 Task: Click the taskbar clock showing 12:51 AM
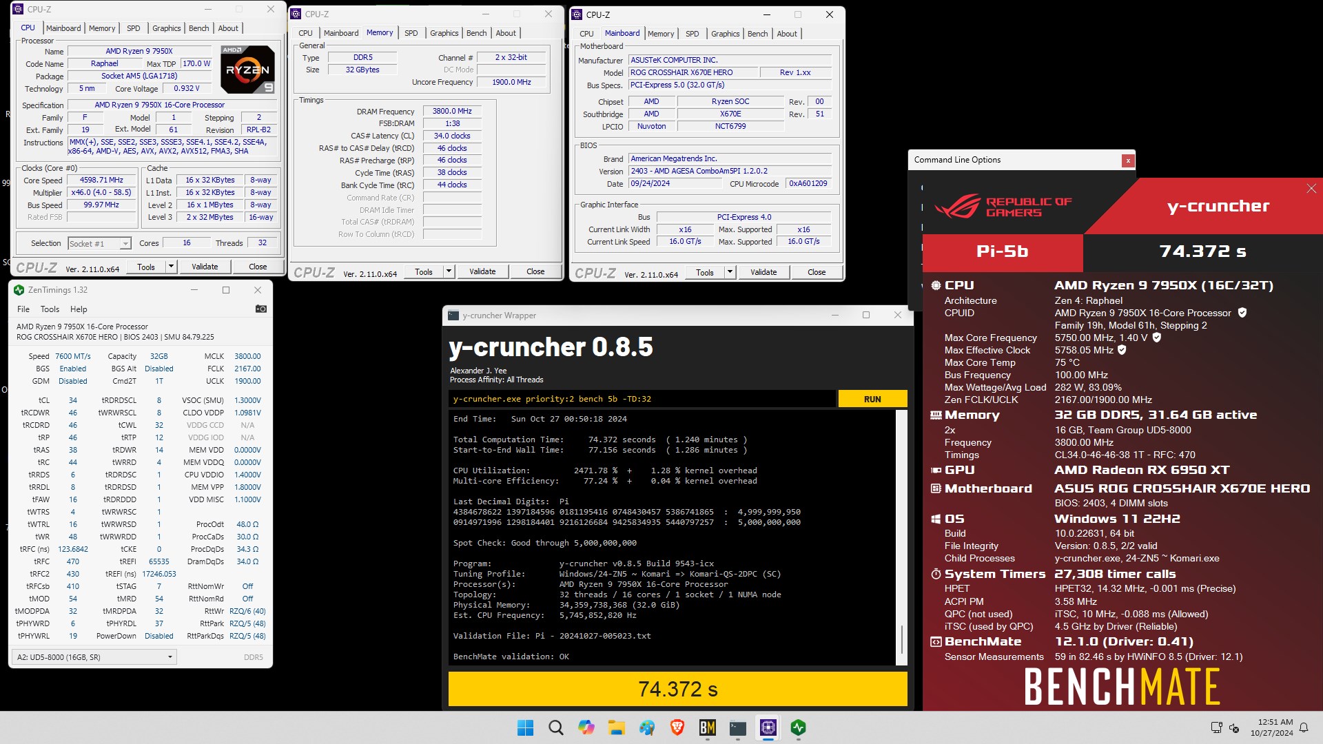point(1272,727)
